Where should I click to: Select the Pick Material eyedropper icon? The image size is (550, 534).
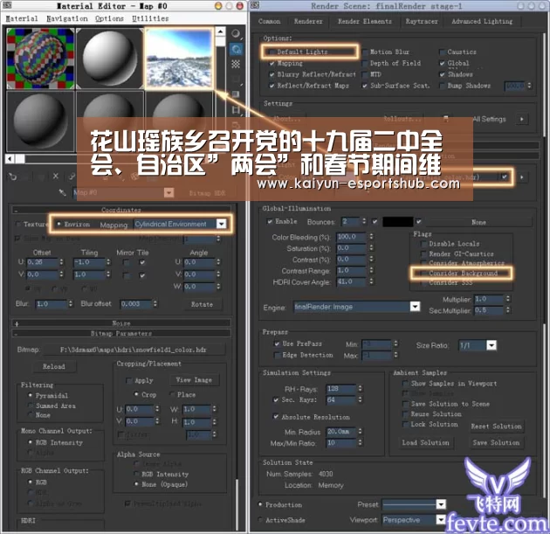(63, 192)
